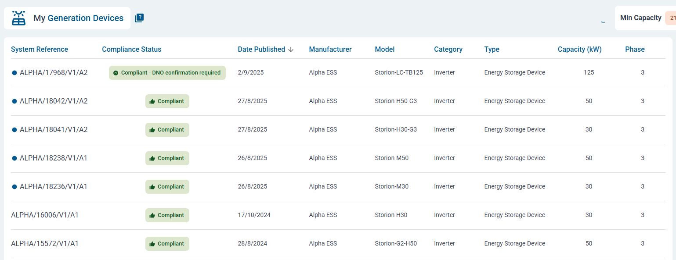Click the Compliant badge for ALPHA/15572/V1/A1
This screenshot has height=260, width=676.
pyautogui.click(x=167, y=244)
